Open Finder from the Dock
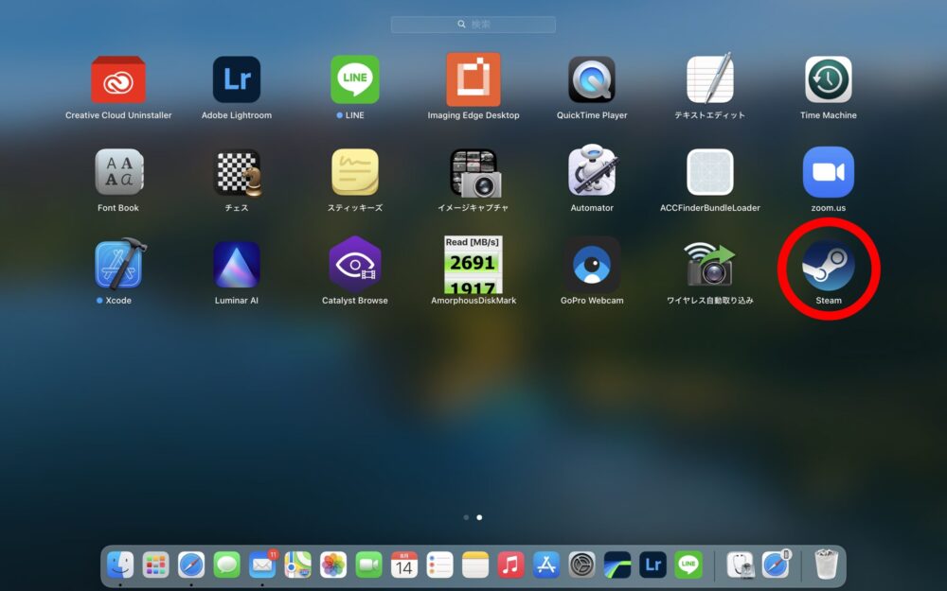The image size is (947, 591). [x=120, y=565]
